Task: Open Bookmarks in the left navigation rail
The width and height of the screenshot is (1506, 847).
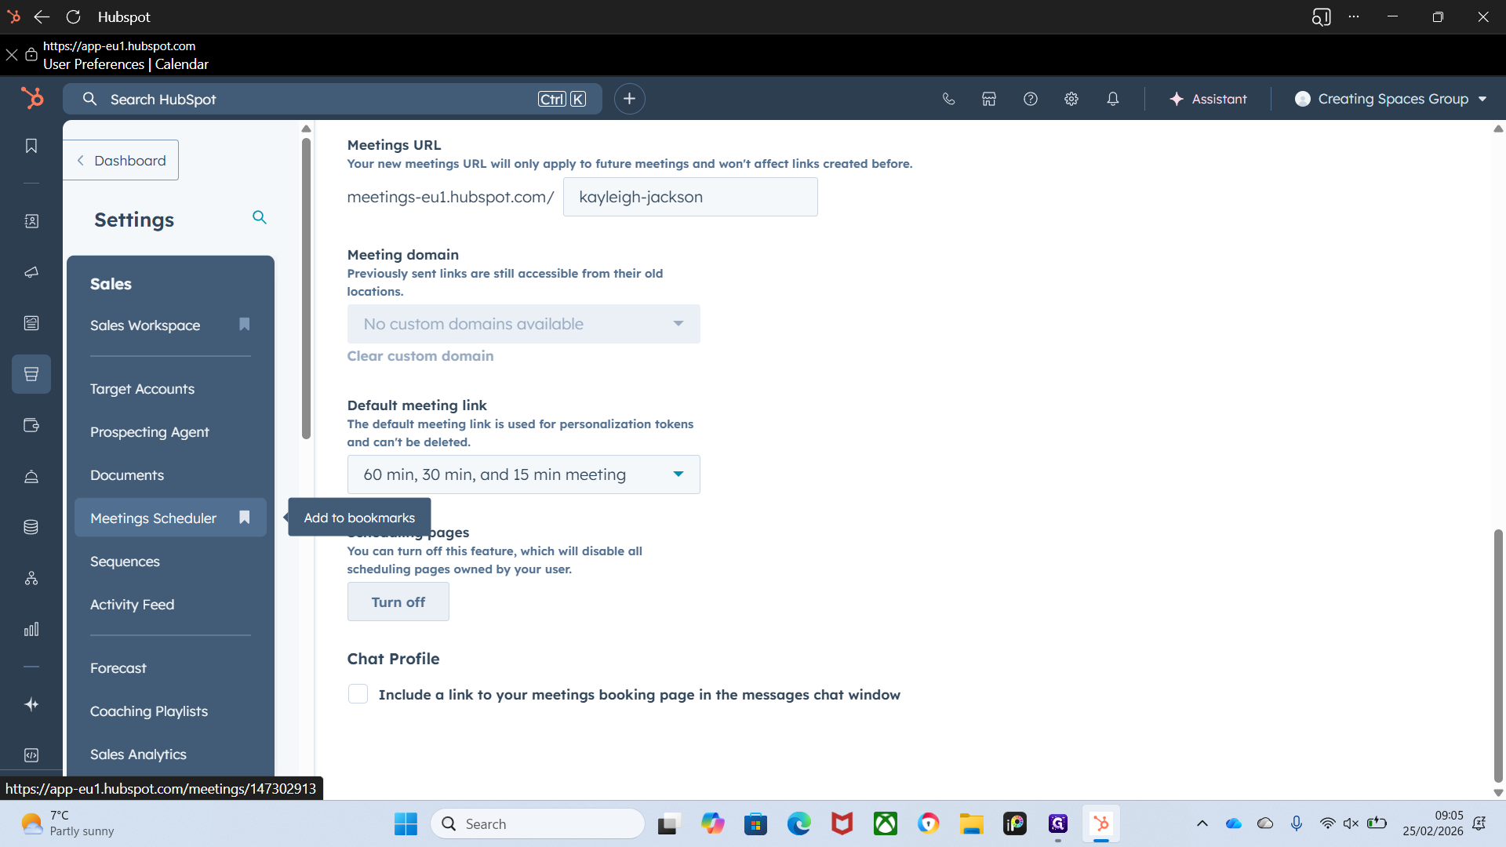Action: point(31,146)
